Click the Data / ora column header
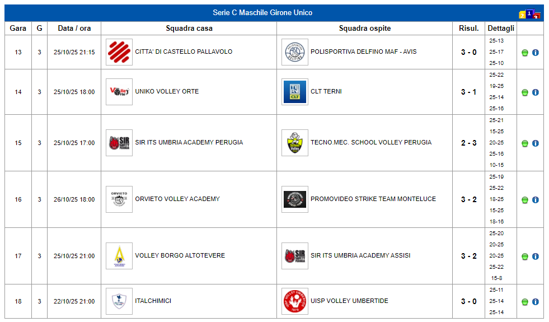The width and height of the screenshot is (549, 322). pyautogui.click(x=74, y=28)
